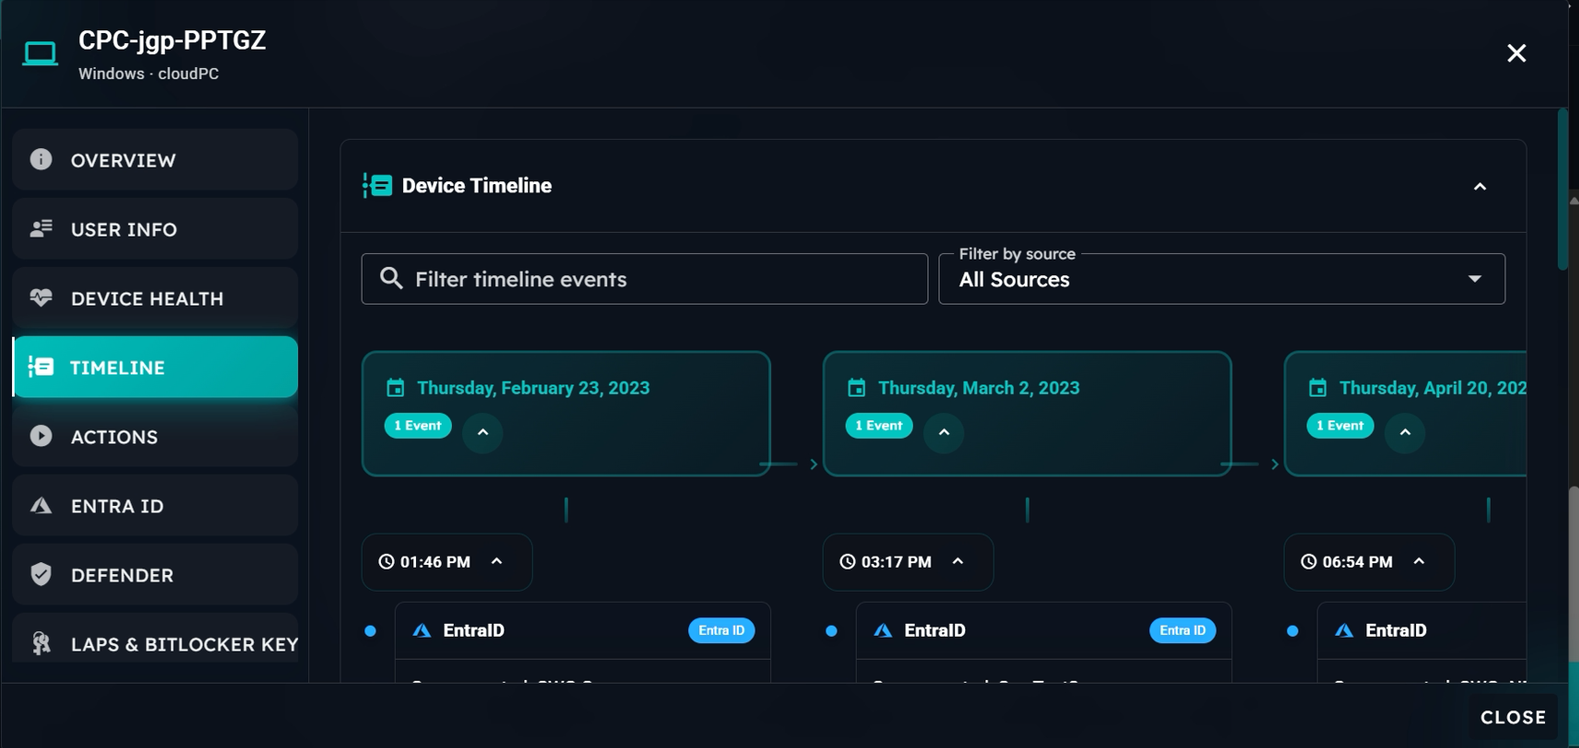Click the Device Timeline list icon

377,186
